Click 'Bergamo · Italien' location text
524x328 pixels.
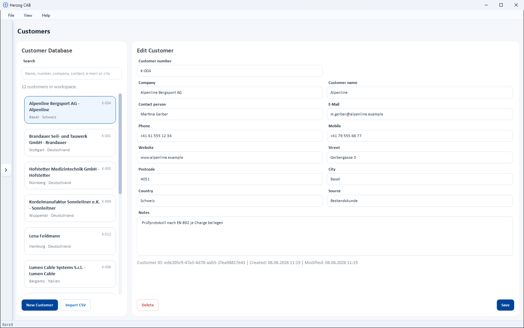[x=45, y=281]
